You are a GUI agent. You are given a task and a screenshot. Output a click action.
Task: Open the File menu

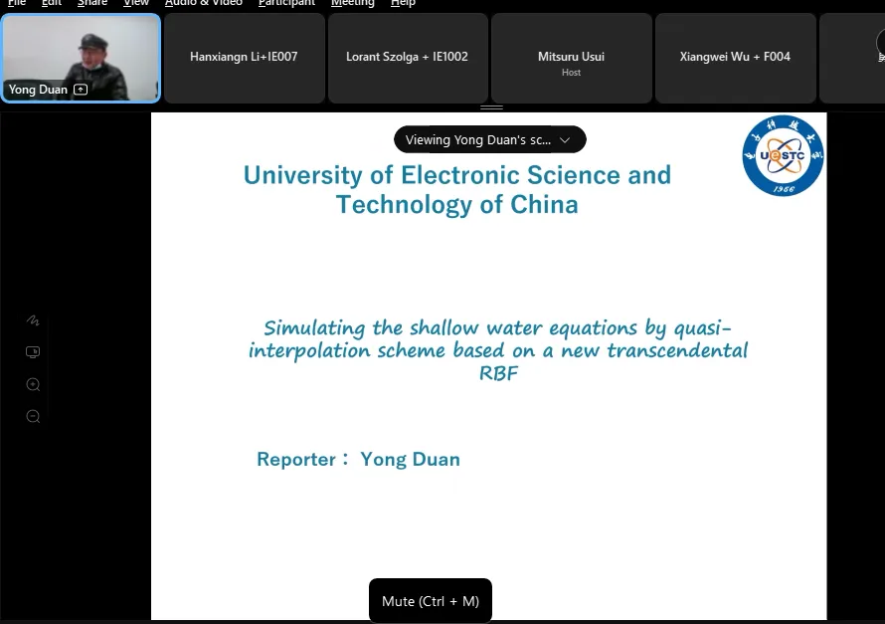[16, 3]
